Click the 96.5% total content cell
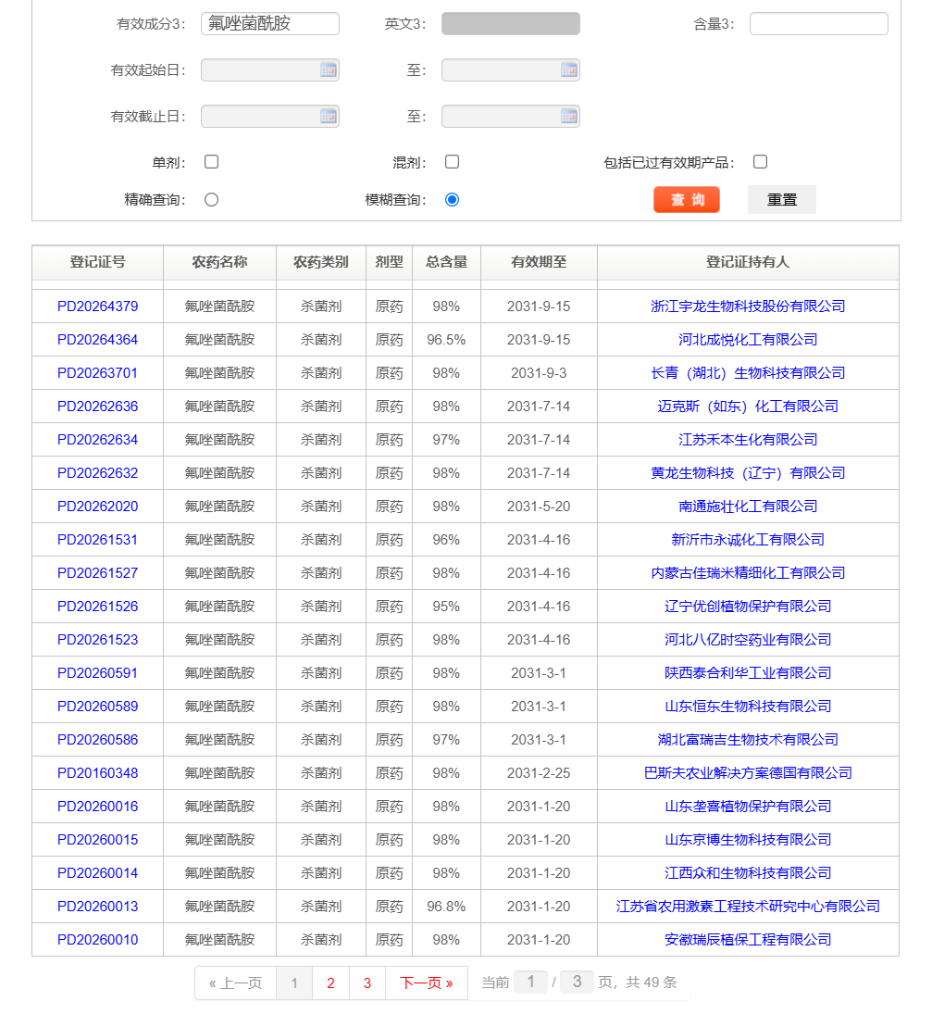The width and height of the screenshot is (932, 1014). [446, 340]
